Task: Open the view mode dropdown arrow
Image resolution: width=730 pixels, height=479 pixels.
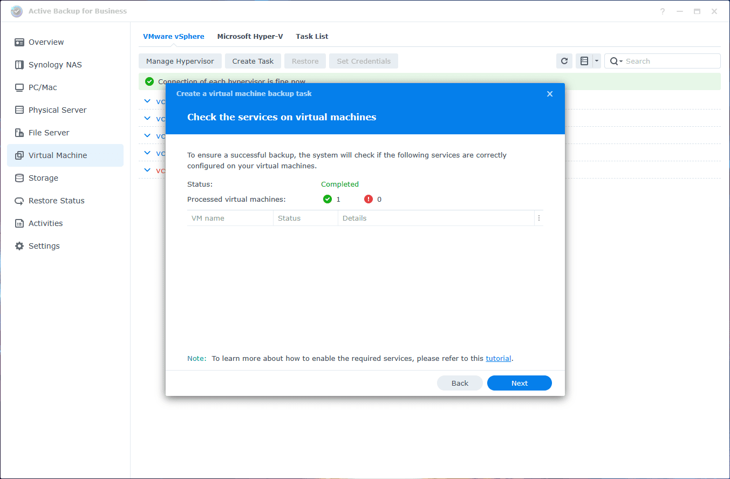Action: pos(597,61)
